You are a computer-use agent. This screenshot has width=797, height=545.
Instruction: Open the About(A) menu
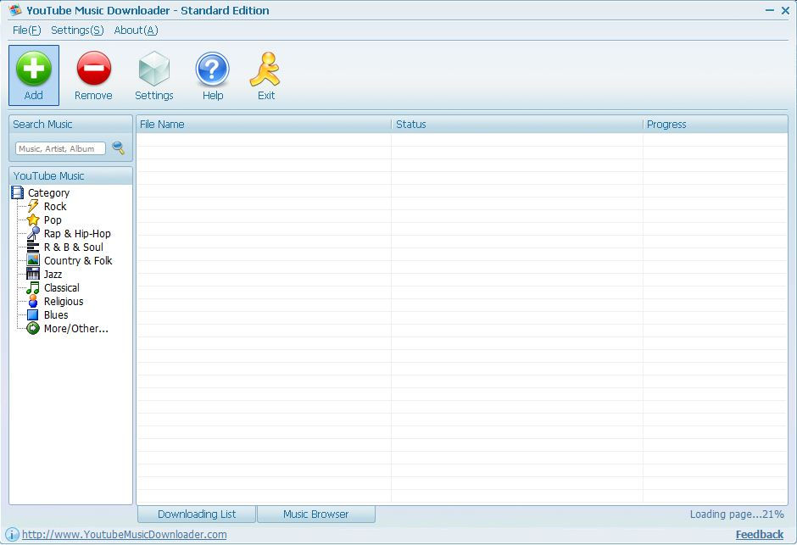point(136,30)
